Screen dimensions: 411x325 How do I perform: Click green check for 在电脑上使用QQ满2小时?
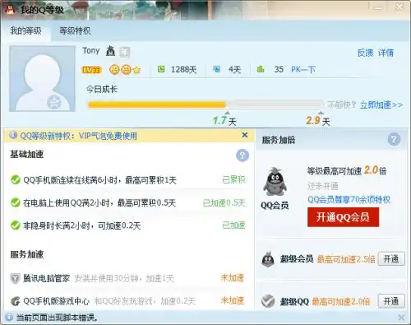click(x=15, y=202)
